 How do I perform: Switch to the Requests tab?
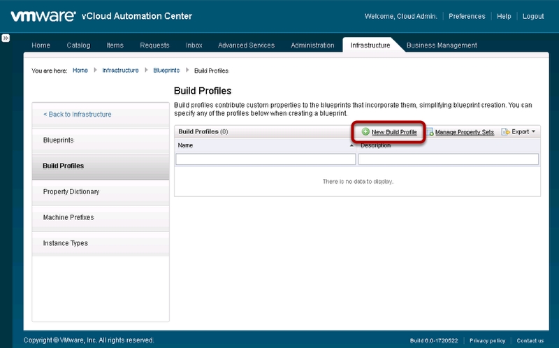click(x=154, y=45)
